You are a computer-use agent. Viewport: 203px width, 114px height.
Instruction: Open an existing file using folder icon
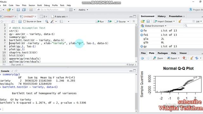9,10
